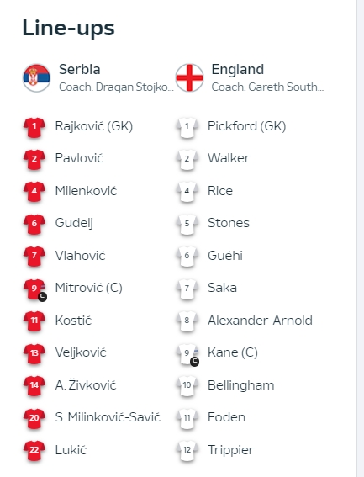Image resolution: width=364 pixels, height=477 pixels.
Task: Open the Serbia team name link
Action: (x=80, y=69)
